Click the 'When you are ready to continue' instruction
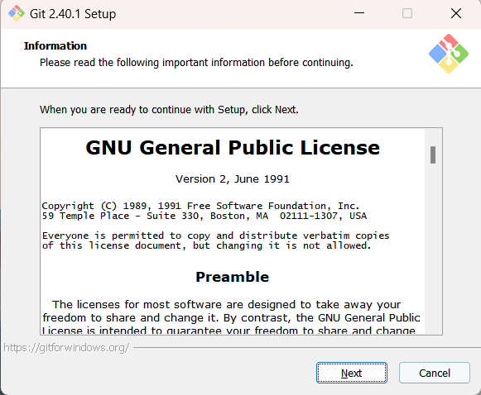Viewport: 481px width, 395px height. [x=169, y=110]
